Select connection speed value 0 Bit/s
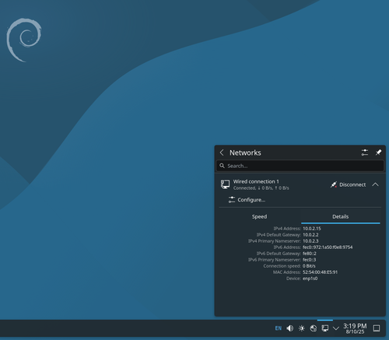This screenshot has height=340, width=389. (x=309, y=266)
